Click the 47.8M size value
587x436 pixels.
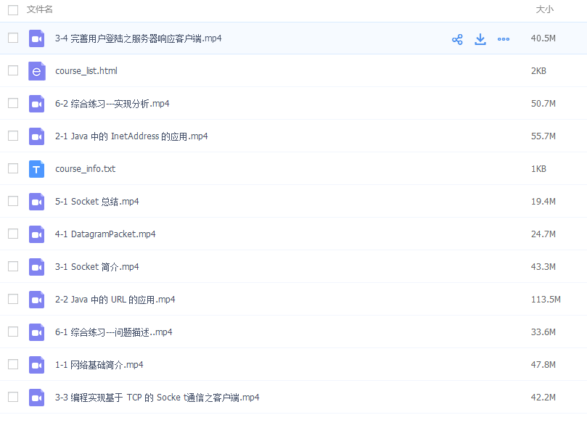click(543, 364)
